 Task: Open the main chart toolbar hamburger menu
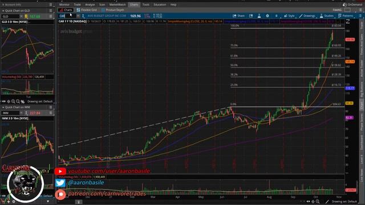click(360, 16)
